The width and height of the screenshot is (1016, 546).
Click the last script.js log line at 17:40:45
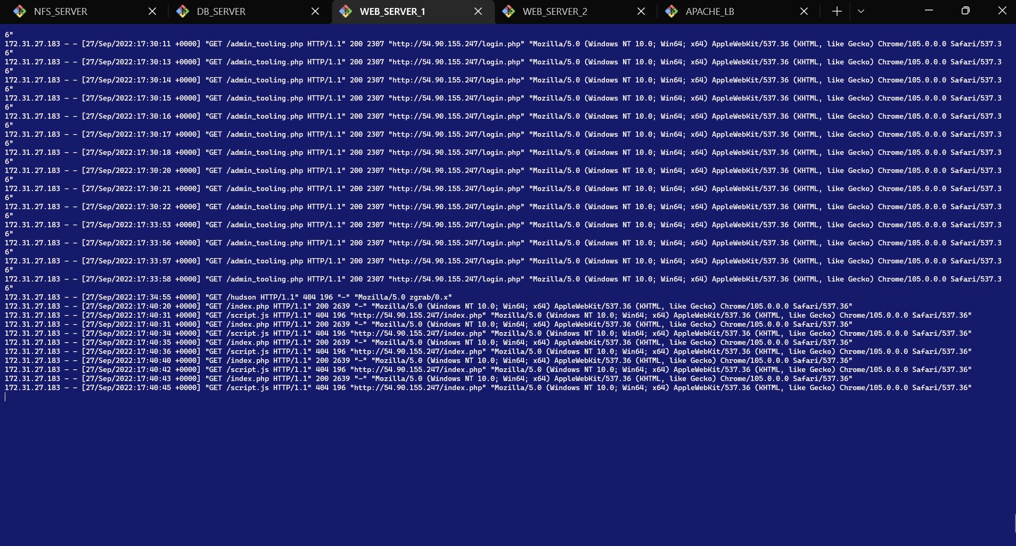[x=488, y=388]
